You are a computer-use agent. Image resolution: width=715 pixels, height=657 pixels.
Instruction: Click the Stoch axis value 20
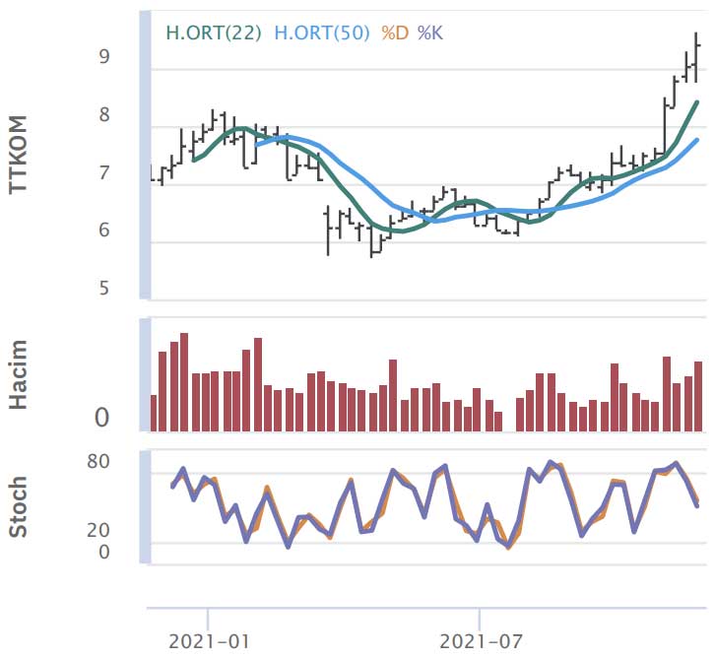(x=98, y=530)
